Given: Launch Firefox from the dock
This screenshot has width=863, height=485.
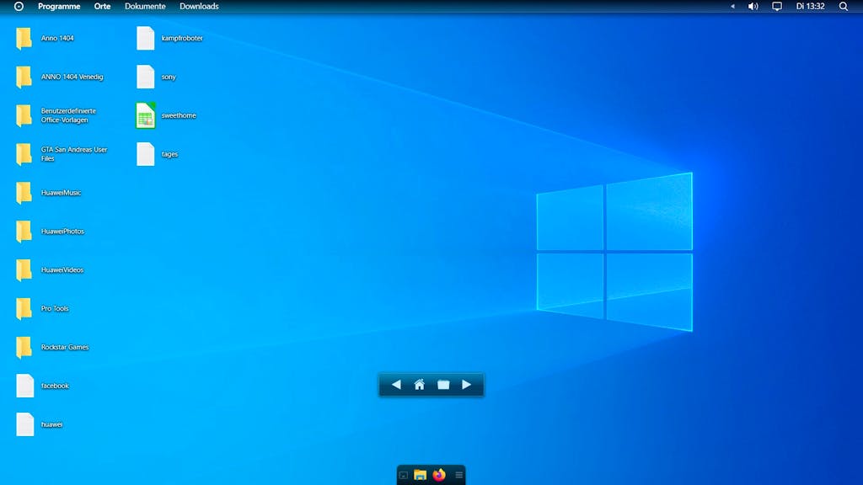Looking at the screenshot, I should [x=438, y=475].
